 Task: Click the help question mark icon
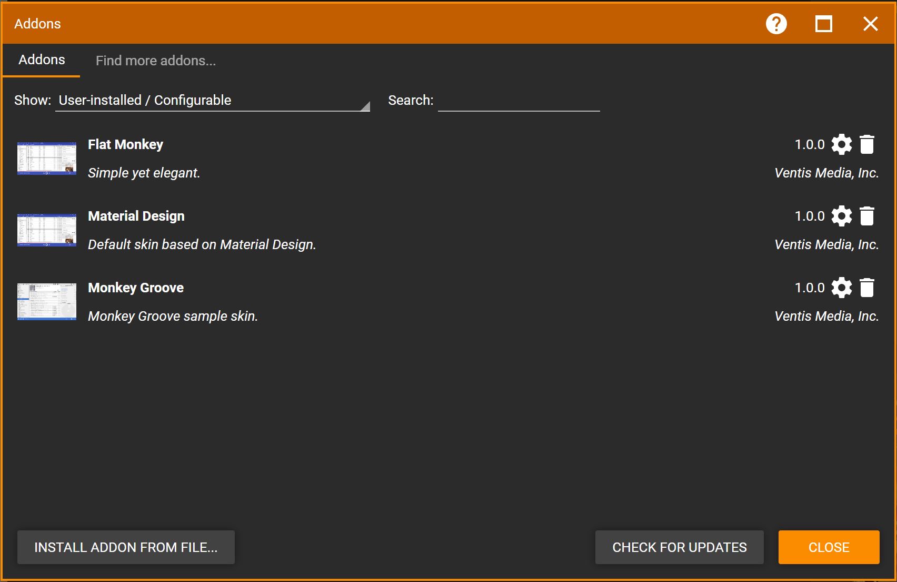(776, 24)
